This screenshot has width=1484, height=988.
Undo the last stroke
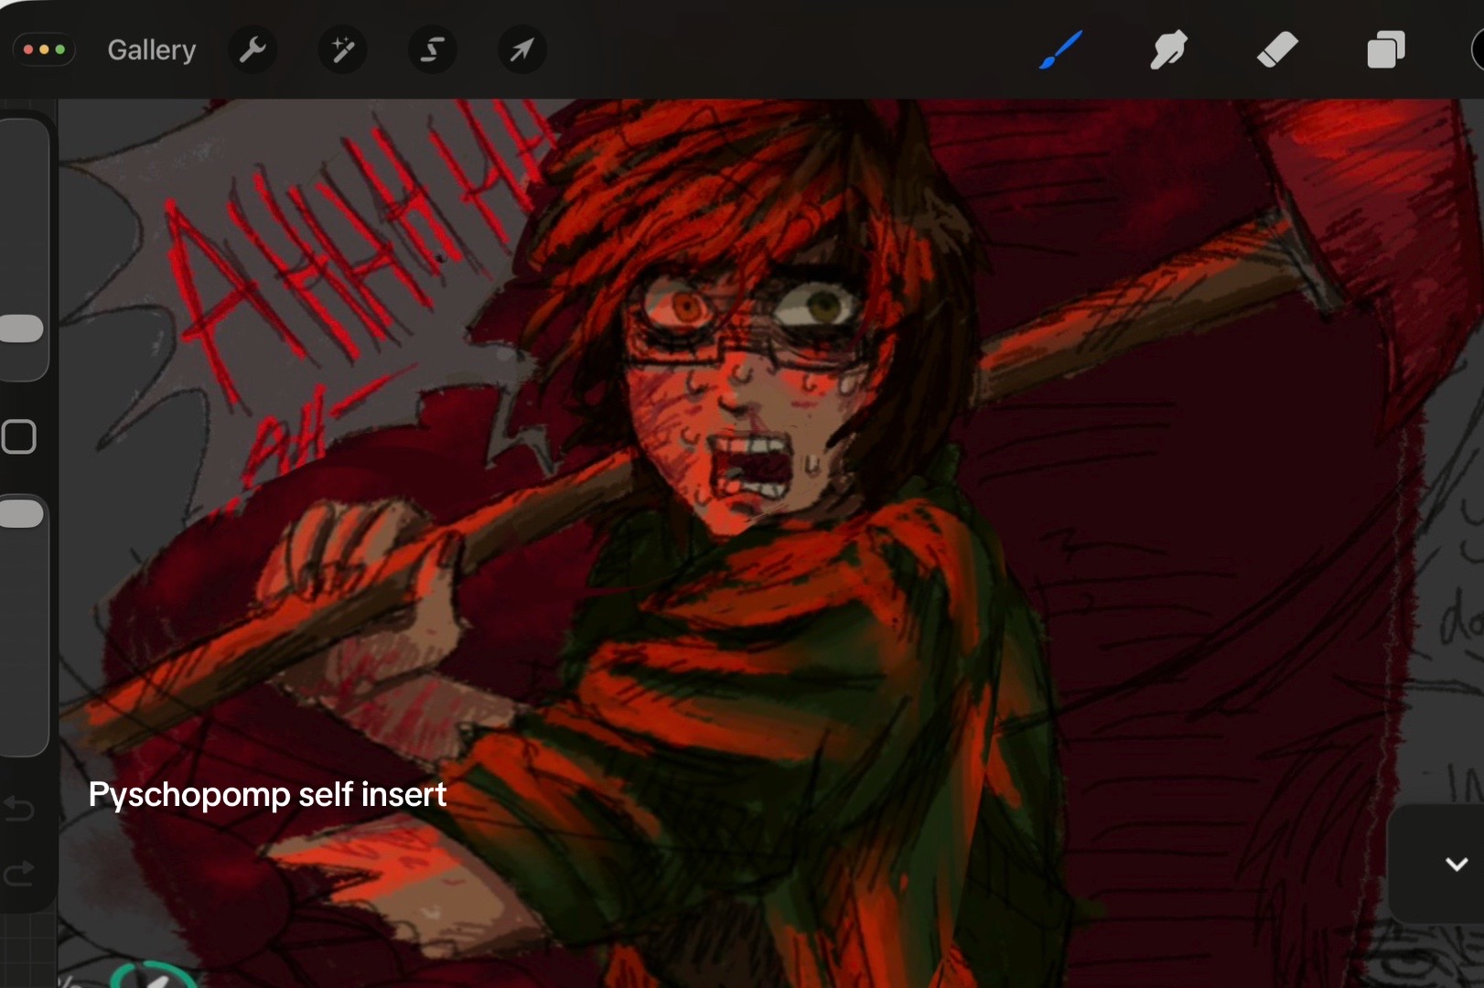pos(19,808)
